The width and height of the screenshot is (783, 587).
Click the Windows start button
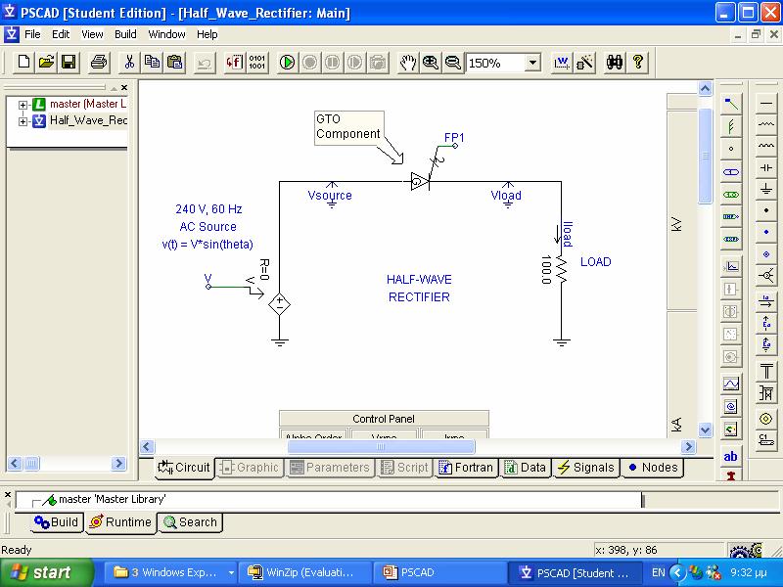pyautogui.click(x=46, y=572)
